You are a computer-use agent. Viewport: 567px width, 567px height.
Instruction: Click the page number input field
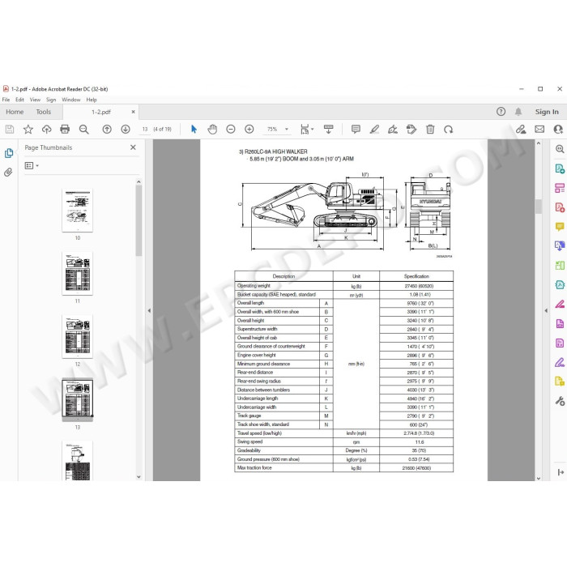[145, 129]
